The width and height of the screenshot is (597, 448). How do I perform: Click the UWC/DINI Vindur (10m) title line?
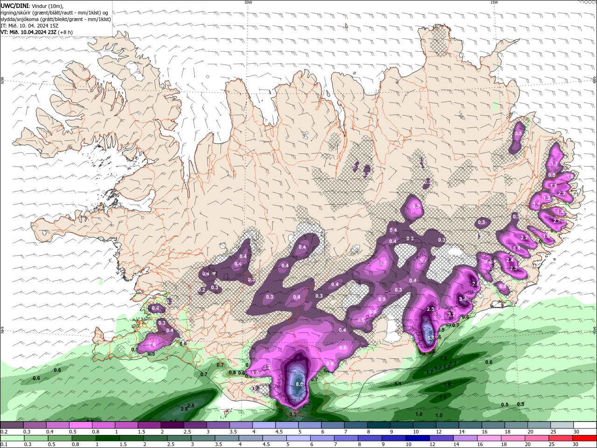click(32, 6)
